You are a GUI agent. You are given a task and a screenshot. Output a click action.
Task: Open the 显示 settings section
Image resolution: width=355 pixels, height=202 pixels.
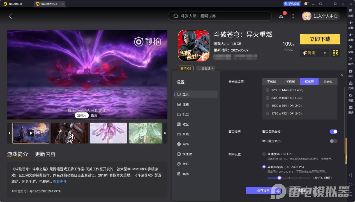[196, 95]
